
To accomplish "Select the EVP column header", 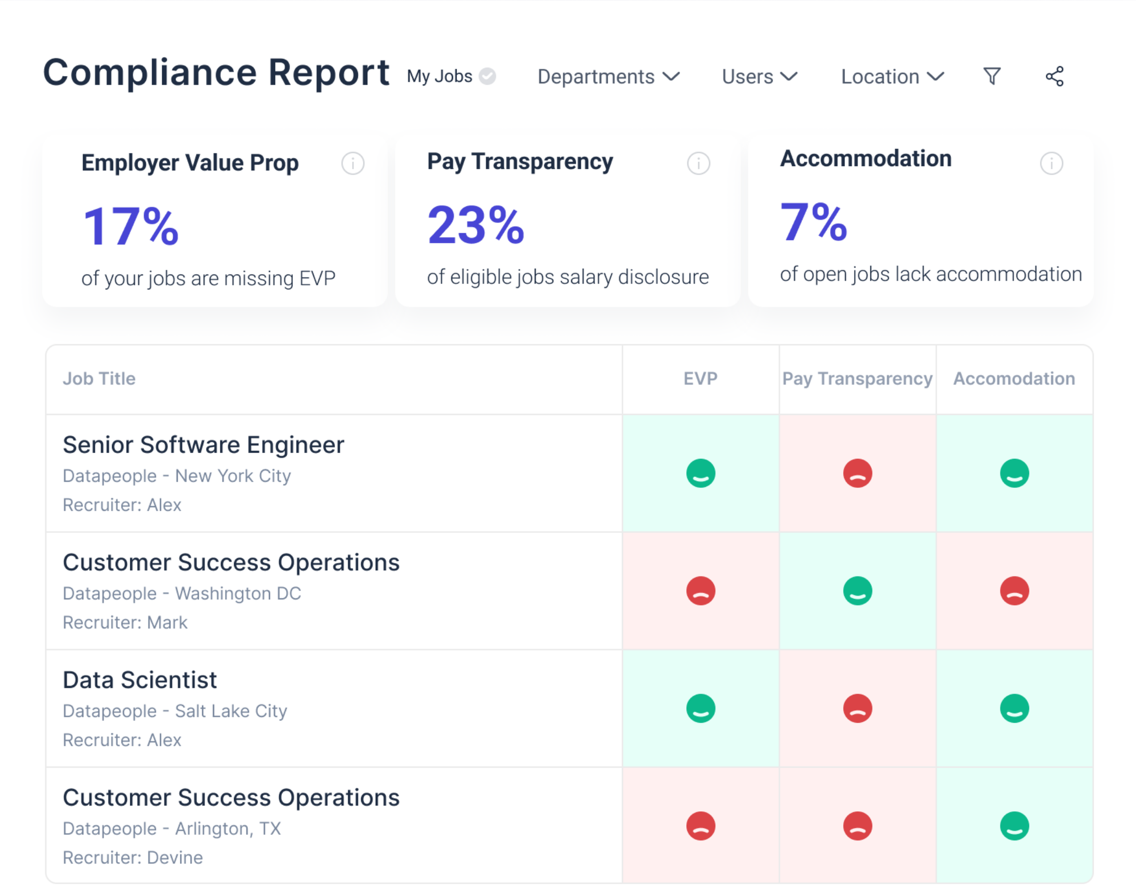I will 700,379.
